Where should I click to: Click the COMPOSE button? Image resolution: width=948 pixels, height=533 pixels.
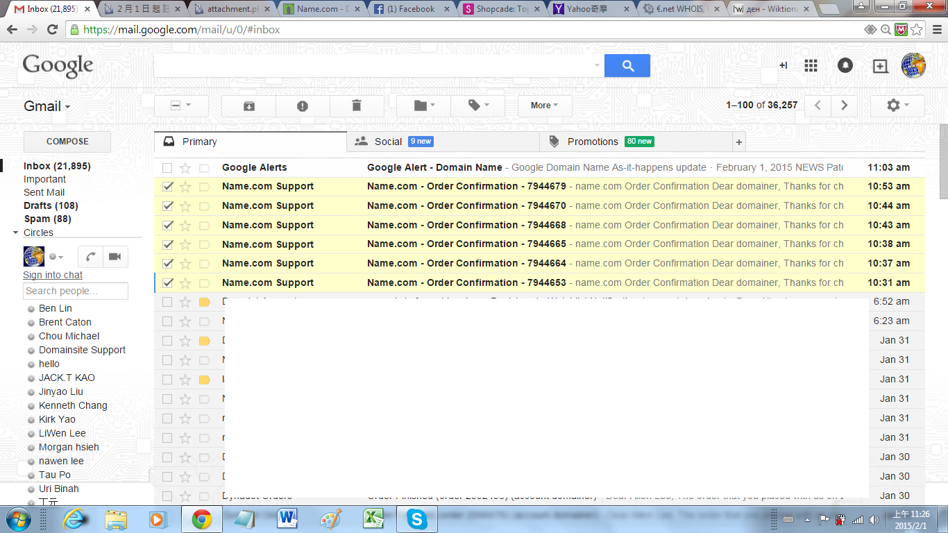67,142
